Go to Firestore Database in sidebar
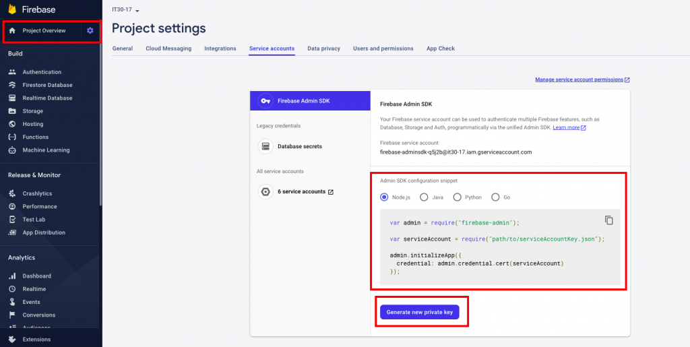Image resolution: width=690 pixels, height=347 pixels. pyautogui.click(x=48, y=85)
